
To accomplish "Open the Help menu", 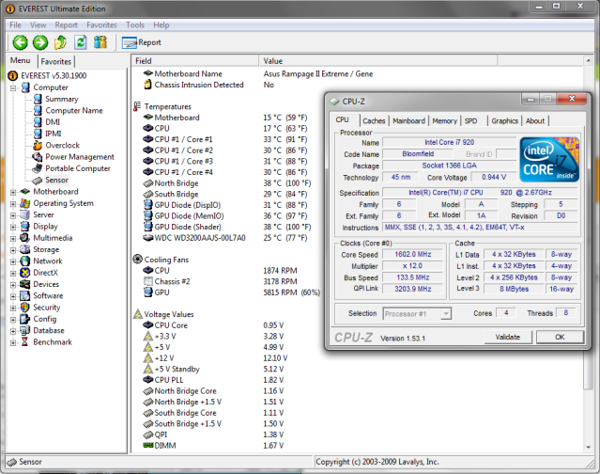I will 162,24.
